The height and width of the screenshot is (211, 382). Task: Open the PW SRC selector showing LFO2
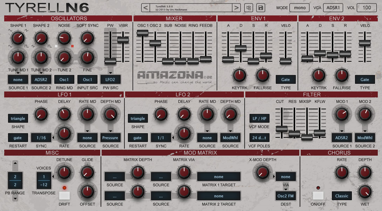pyautogui.click(x=110, y=80)
